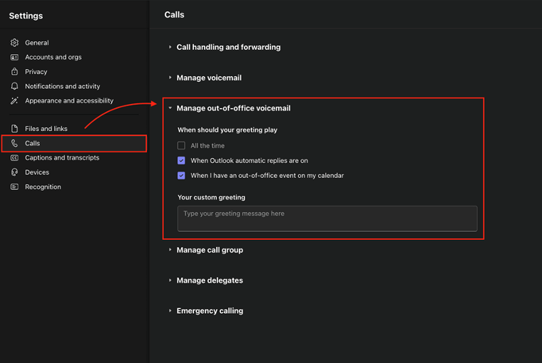Viewport: 542px width, 363px height.
Task: Collapse Manage out-of-office voicemail section
Action: coord(233,108)
